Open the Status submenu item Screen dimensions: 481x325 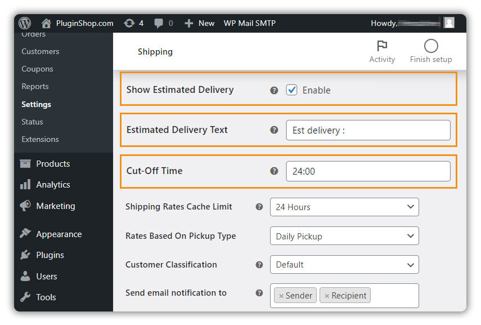coord(32,122)
